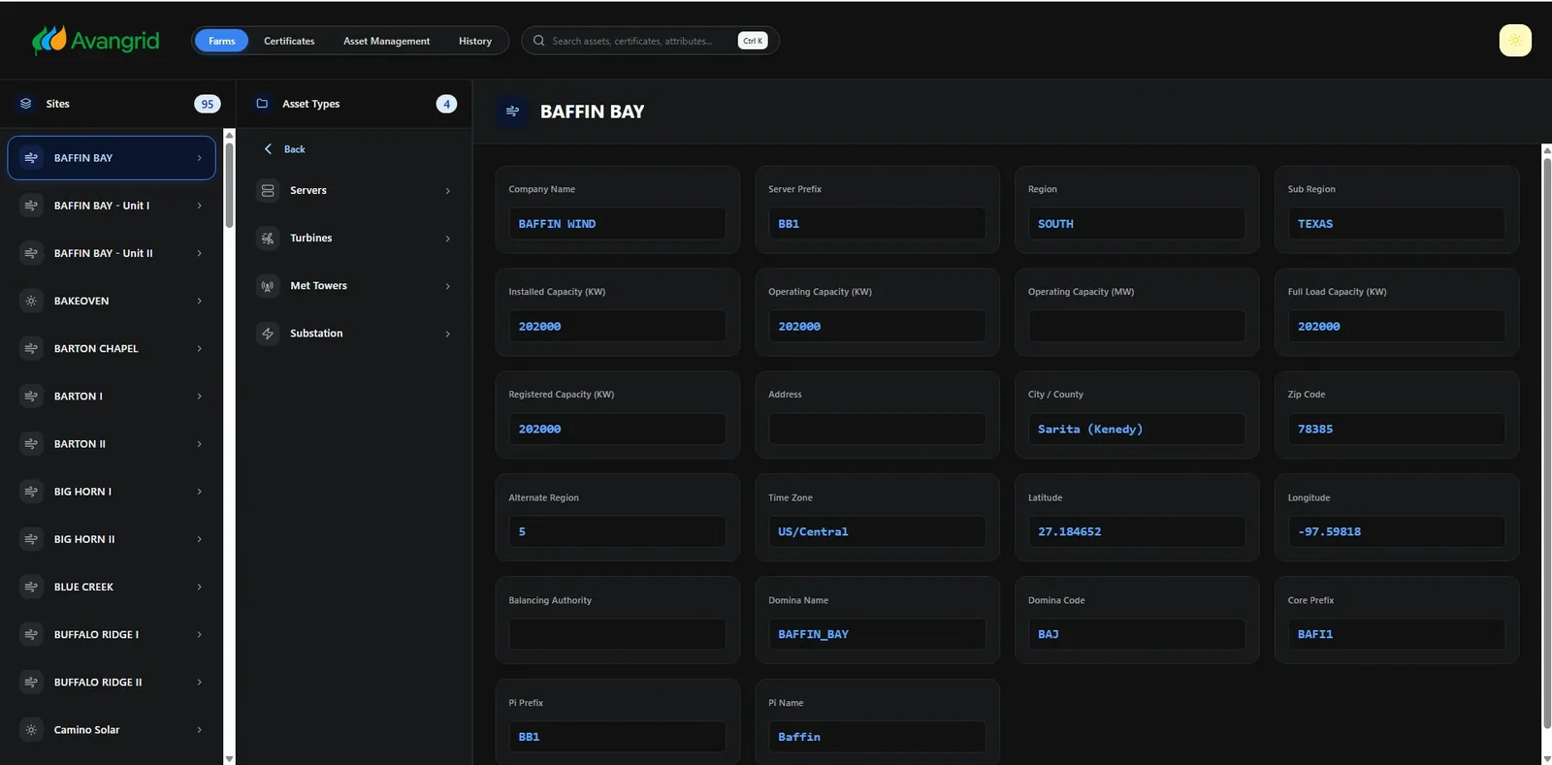
Task: Expand the BARTON CHAPEL site chevron
Action: (x=199, y=348)
